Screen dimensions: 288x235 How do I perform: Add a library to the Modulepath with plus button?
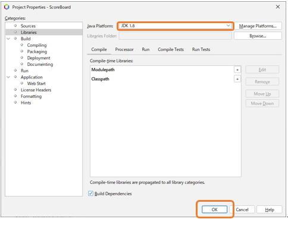point(237,69)
